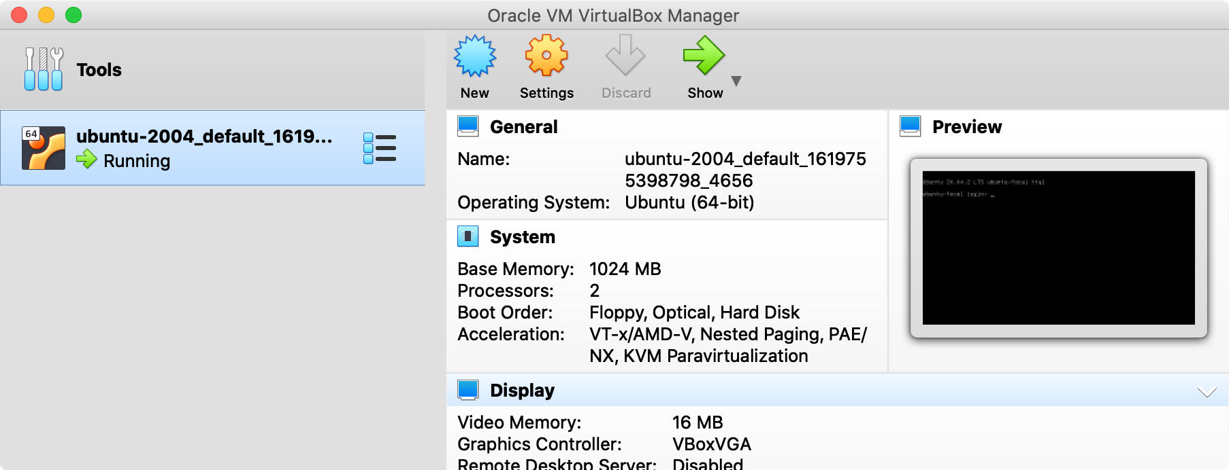The width and height of the screenshot is (1229, 470).
Task: Open the VM list menu icon
Action: click(x=379, y=148)
